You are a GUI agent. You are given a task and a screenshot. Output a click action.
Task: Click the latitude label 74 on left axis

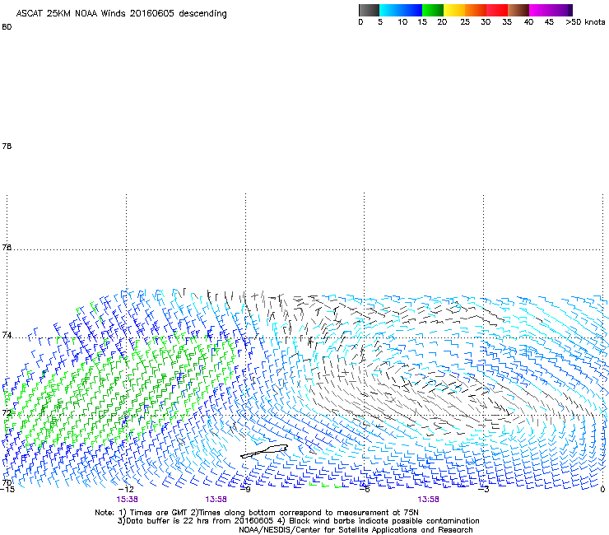coord(7,335)
